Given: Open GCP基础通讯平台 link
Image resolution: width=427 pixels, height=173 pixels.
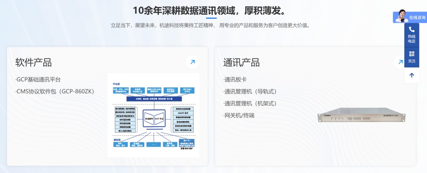Looking at the screenshot, I should 38,80.
